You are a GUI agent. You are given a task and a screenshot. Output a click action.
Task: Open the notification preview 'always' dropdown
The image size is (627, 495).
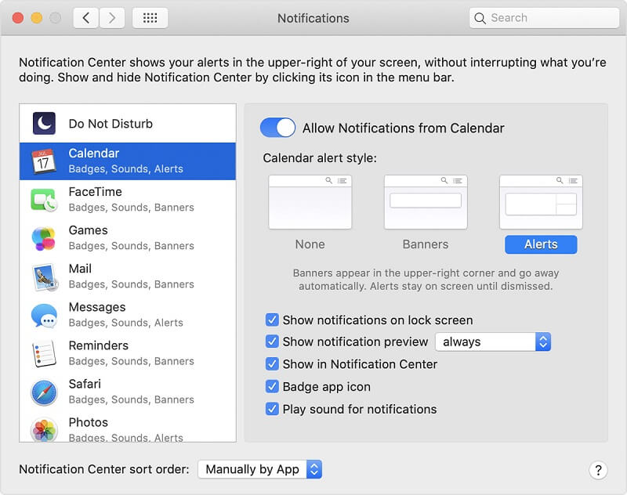pyautogui.click(x=494, y=341)
